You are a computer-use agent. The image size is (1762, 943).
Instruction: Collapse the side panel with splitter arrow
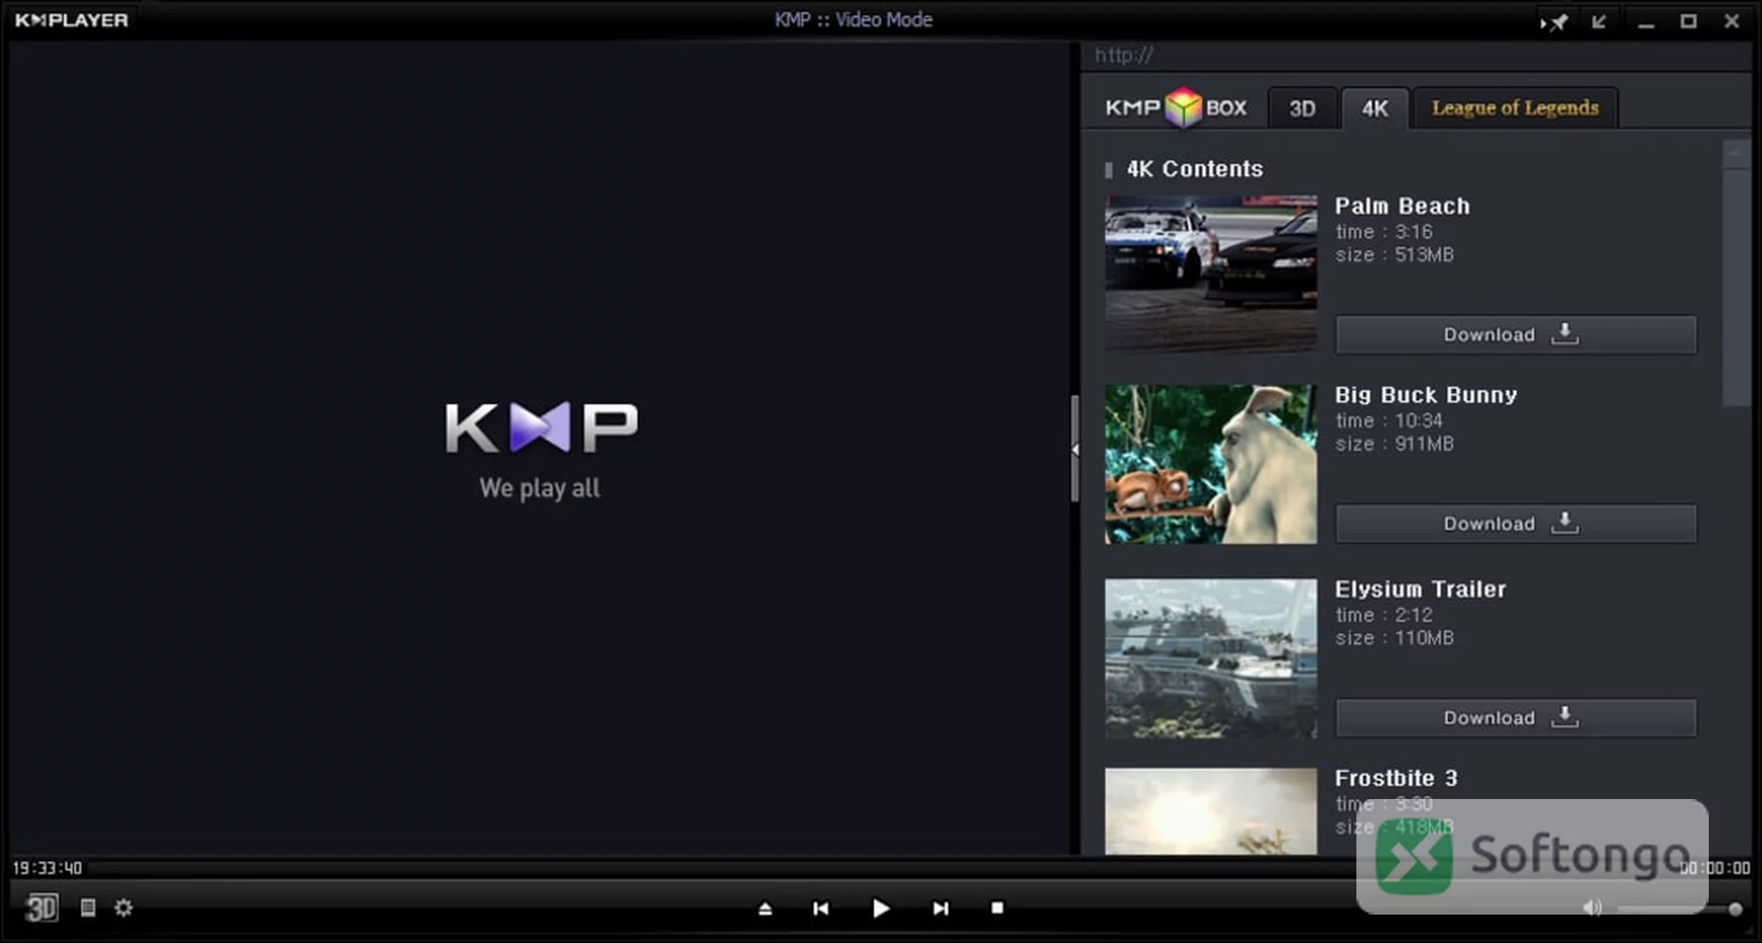pos(1075,449)
